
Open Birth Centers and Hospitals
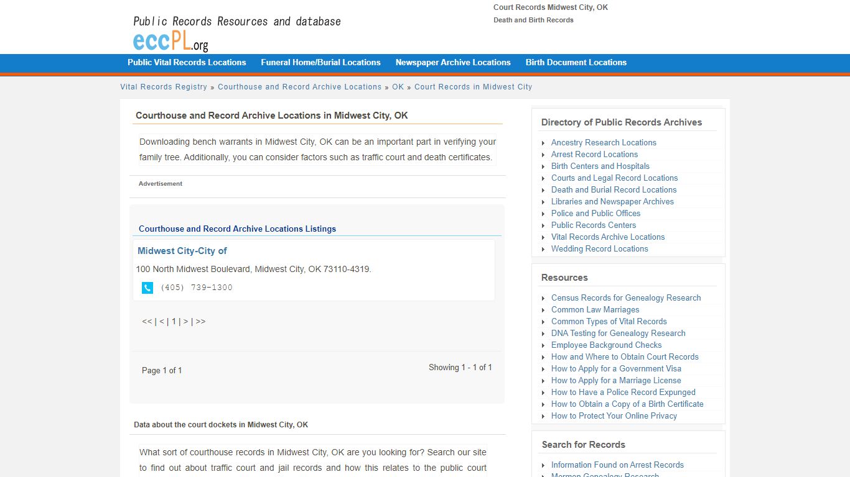pyautogui.click(x=600, y=166)
